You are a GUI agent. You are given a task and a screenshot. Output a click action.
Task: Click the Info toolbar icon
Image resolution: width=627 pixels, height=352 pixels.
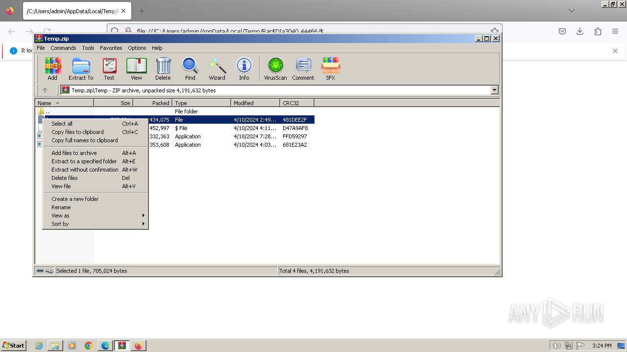point(244,68)
